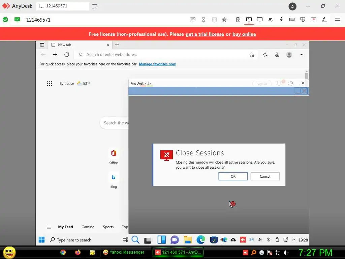Viewport: 345px width, 259px height.
Task: Click the remote Windows Start button
Action: 41,240
